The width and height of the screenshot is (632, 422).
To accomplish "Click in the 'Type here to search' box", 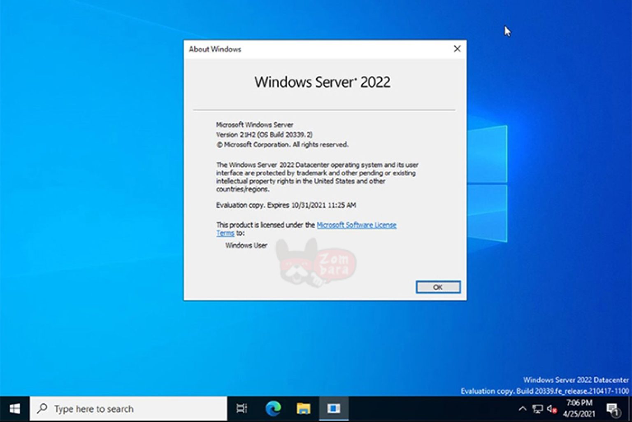I will point(128,408).
